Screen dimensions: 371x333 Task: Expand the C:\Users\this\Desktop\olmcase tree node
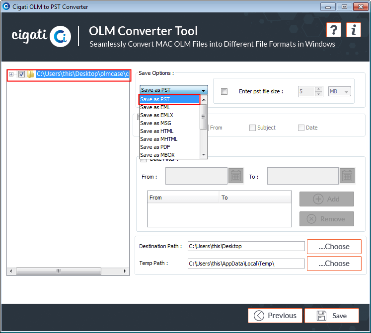(x=11, y=74)
